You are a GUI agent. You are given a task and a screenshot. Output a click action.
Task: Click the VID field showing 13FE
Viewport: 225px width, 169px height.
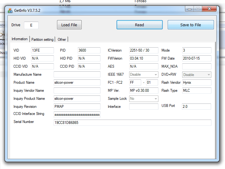tap(42, 50)
